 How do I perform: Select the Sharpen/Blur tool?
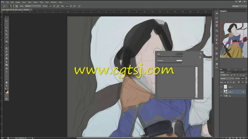point(7,62)
